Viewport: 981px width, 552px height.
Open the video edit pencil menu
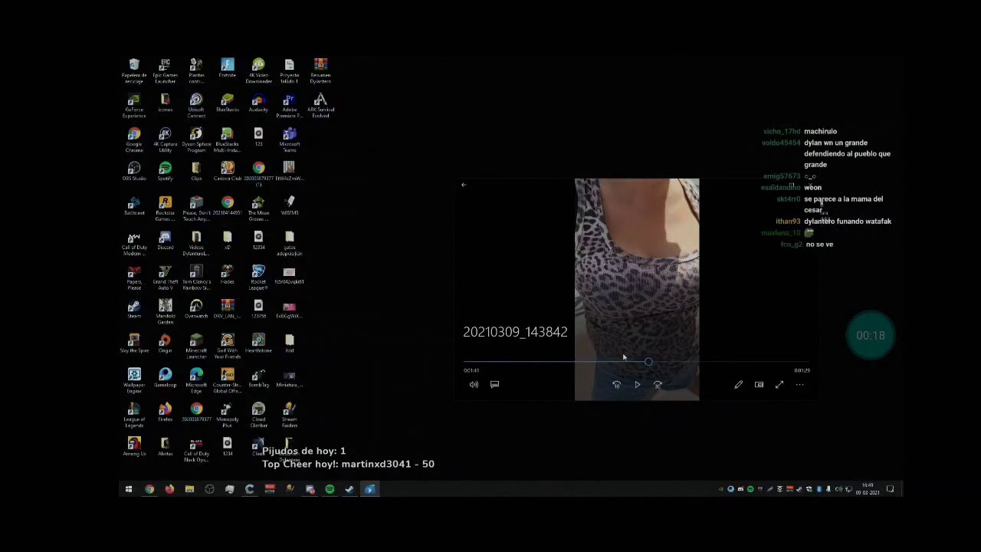[x=738, y=384]
